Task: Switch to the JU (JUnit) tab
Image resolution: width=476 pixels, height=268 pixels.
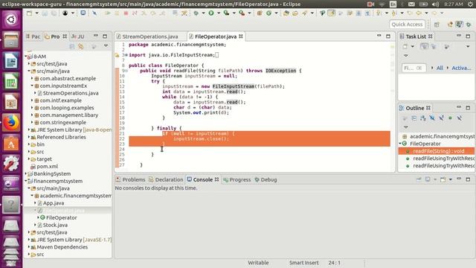Action: (x=77, y=36)
